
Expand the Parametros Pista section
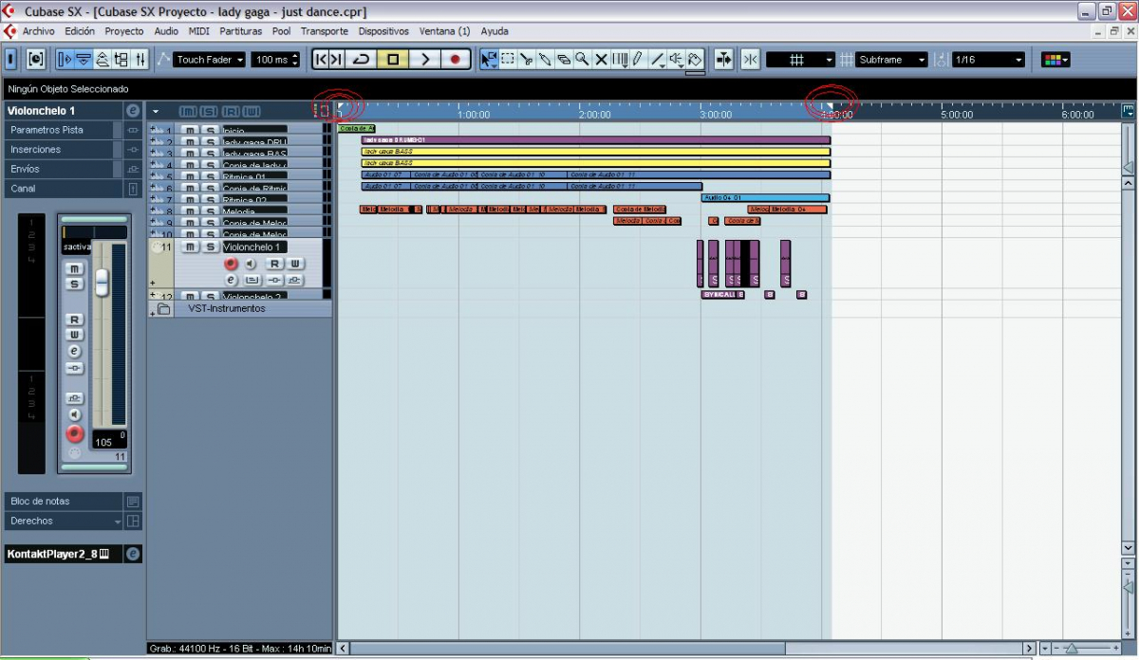pyautogui.click(x=63, y=130)
